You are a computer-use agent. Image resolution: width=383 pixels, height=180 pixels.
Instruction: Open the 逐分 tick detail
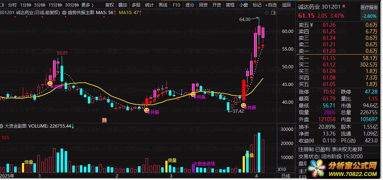190,5
